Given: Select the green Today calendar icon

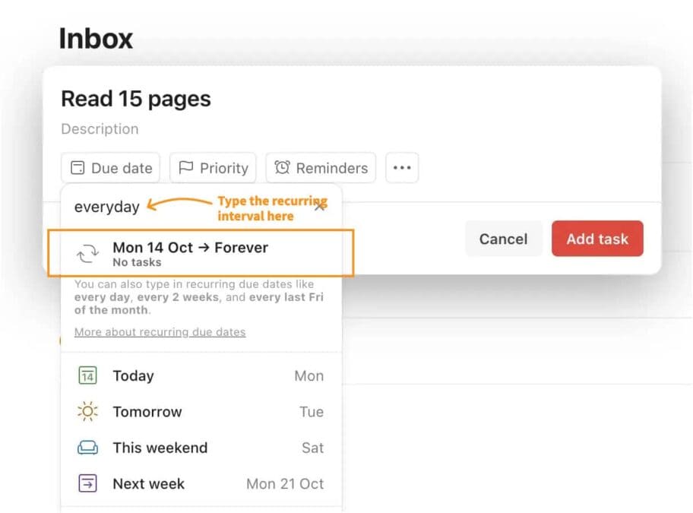Looking at the screenshot, I should [87, 375].
